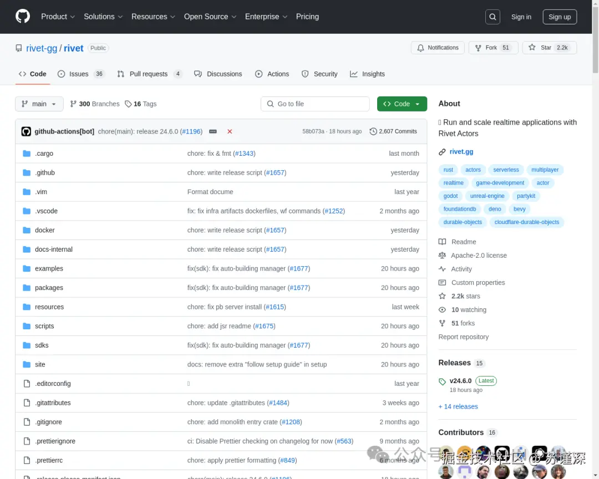
Task: Open the search magnifier icon in header
Action: (x=493, y=17)
